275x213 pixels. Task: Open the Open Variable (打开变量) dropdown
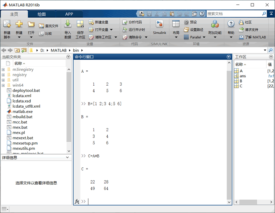tap(111, 29)
